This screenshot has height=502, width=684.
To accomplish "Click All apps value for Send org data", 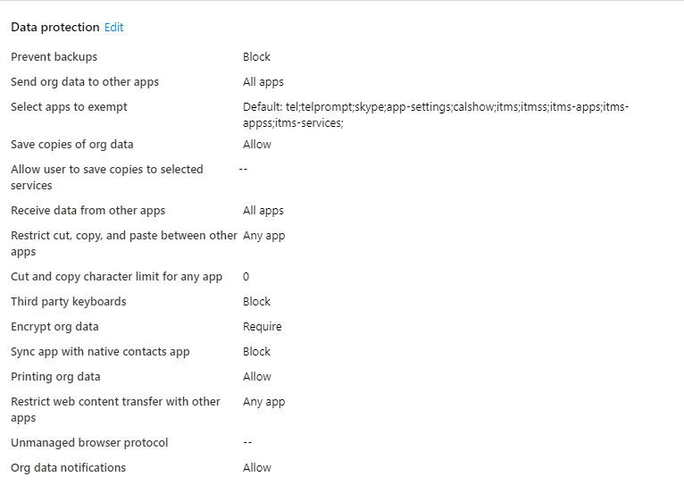I will [x=263, y=82].
